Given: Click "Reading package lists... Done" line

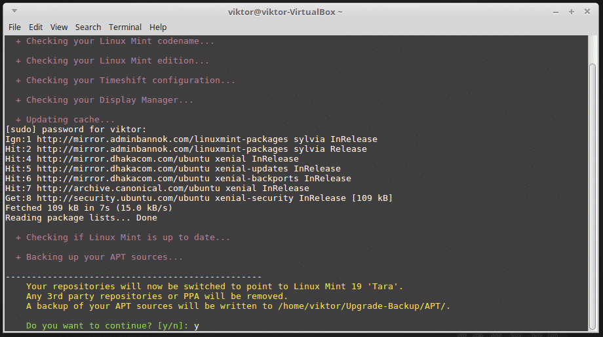Looking at the screenshot, I should coord(81,218).
